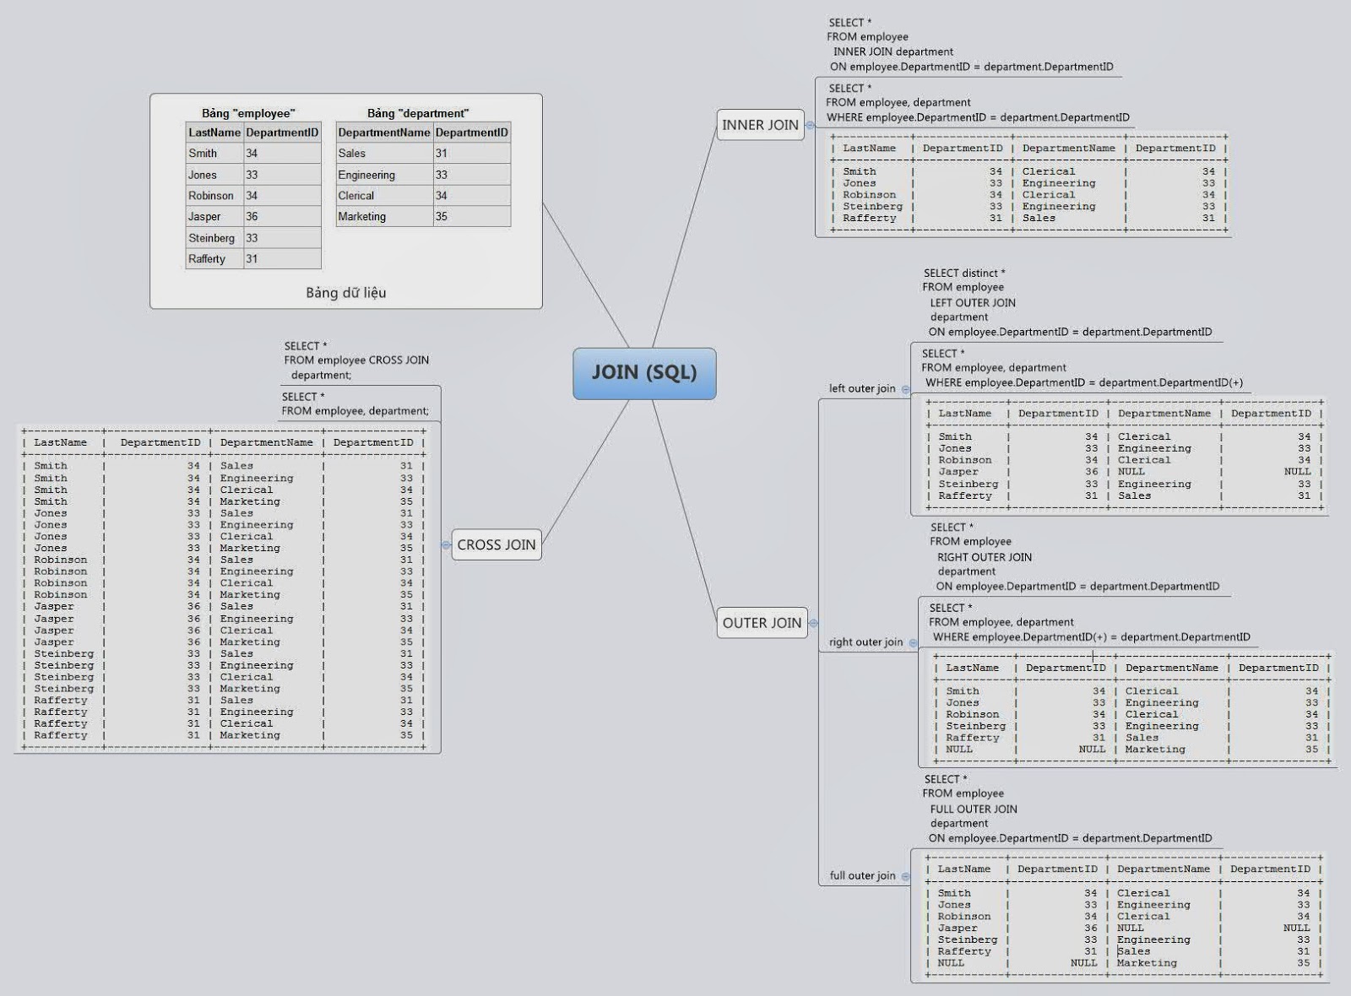Select the central JOIN (SQL) topic

(645, 371)
